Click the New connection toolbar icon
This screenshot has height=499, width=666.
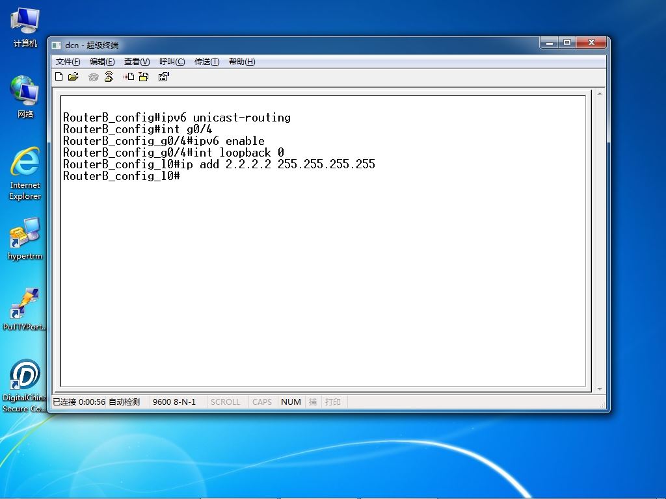pos(59,77)
